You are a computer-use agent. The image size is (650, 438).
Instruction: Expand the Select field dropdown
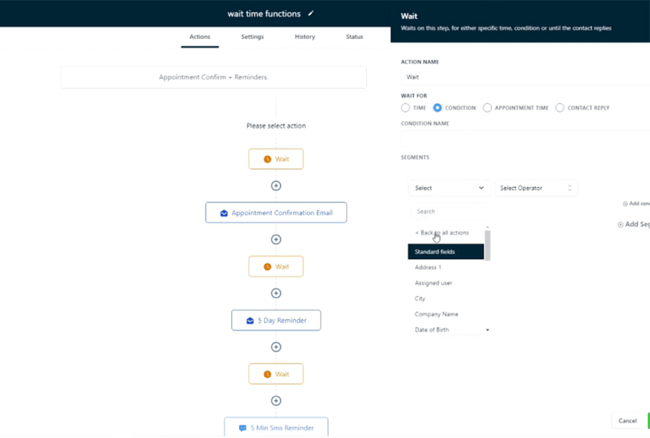(x=449, y=188)
